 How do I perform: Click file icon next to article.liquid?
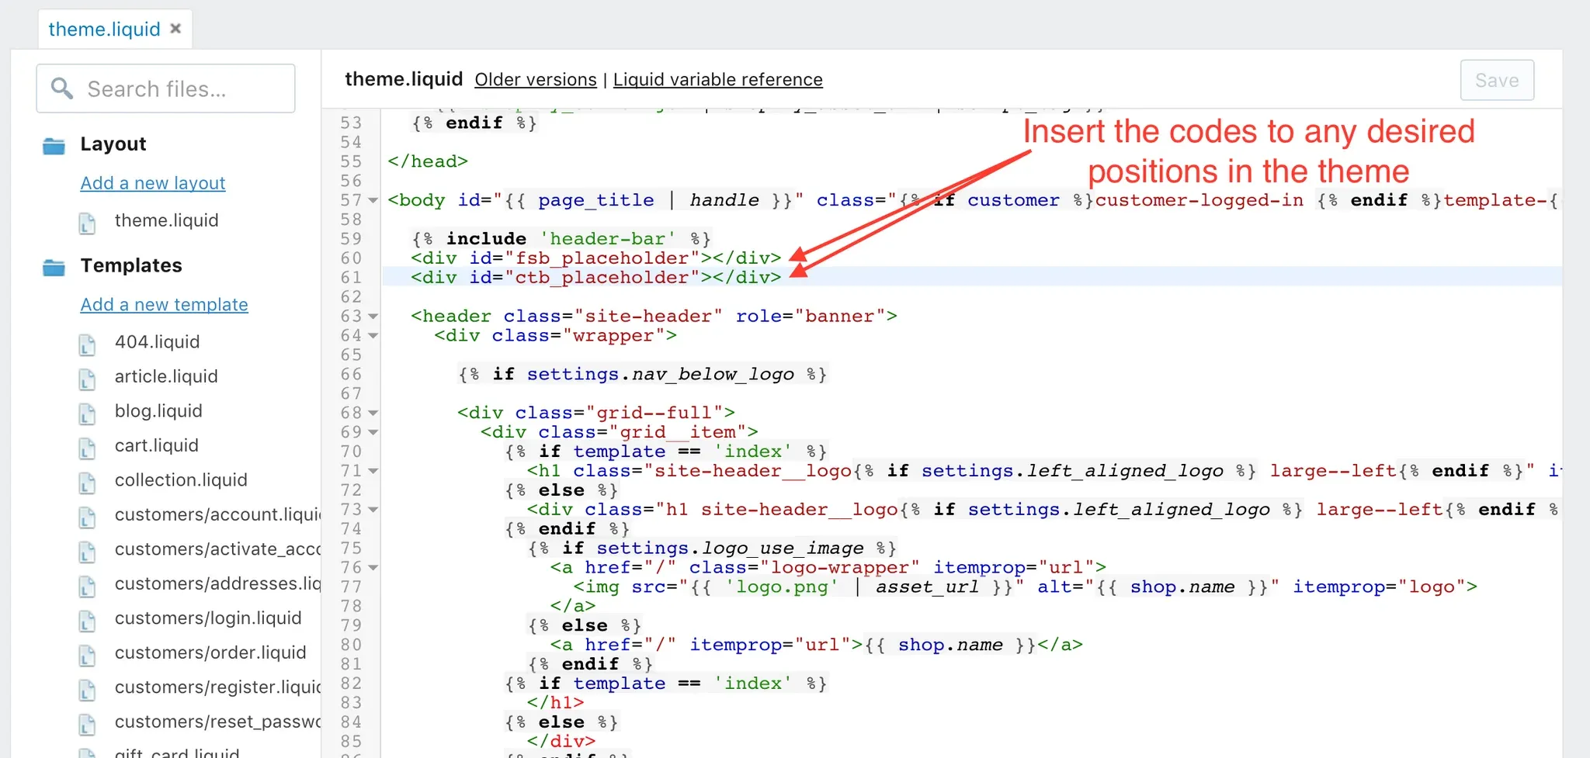(x=87, y=379)
